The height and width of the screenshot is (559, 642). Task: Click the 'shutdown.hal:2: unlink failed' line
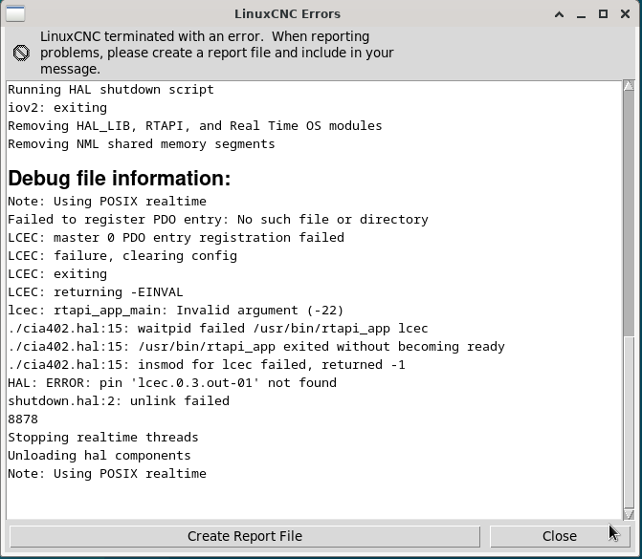[119, 401]
